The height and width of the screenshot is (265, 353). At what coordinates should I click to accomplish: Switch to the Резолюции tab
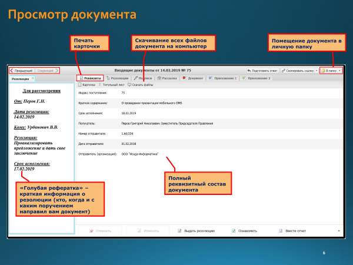pos(118,78)
